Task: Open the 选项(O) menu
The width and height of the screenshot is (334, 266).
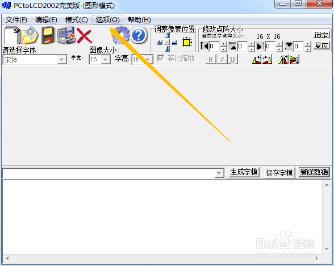Action: 108,20
